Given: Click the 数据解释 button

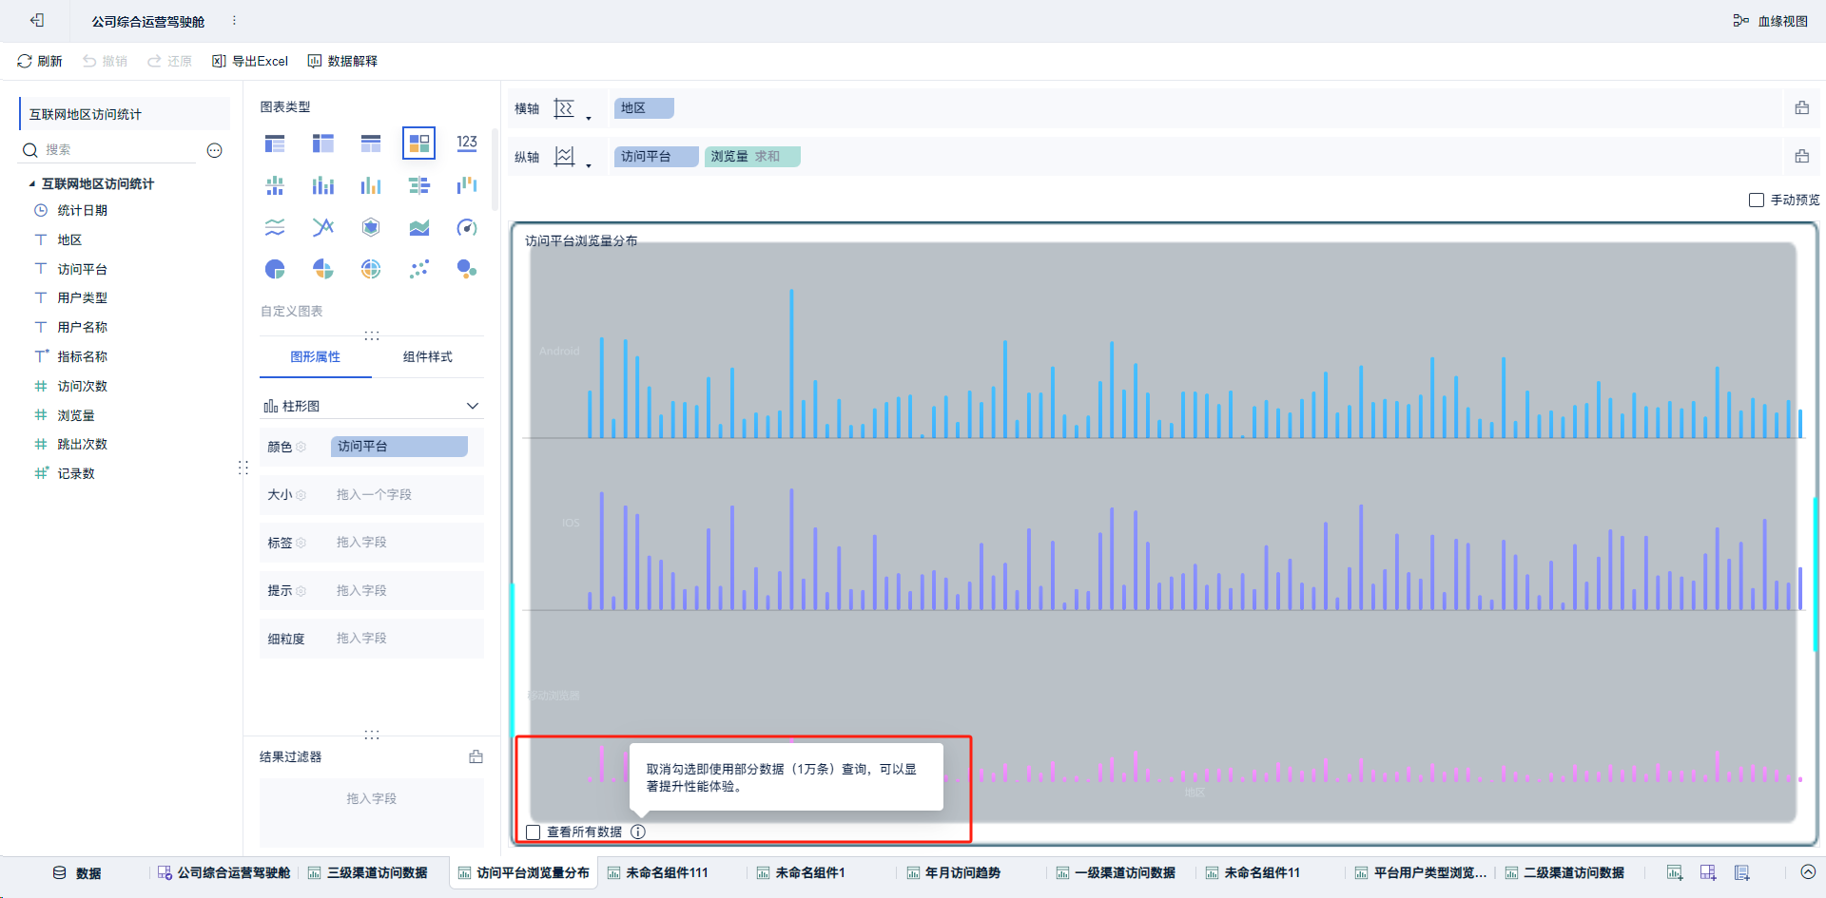Looking at the screenshot, I should [x=342, y=61].
